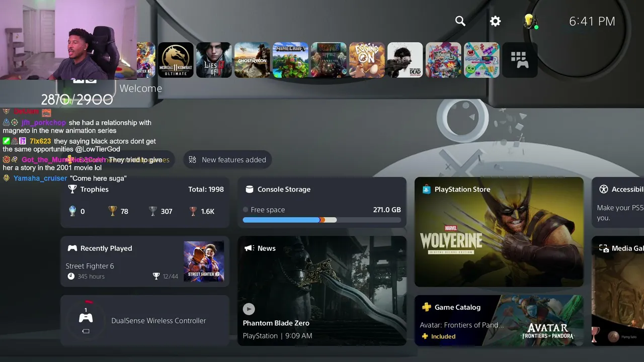Screen dimensions: 644x362
Task: Launch Mortal Kombat 11 Ultimate game tile
Action: (176, 60)
